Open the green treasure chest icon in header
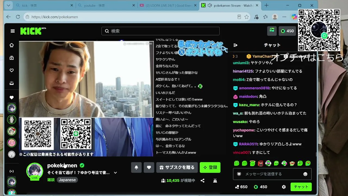The height and width of the screenshot is (196, 348). point(272,31)
